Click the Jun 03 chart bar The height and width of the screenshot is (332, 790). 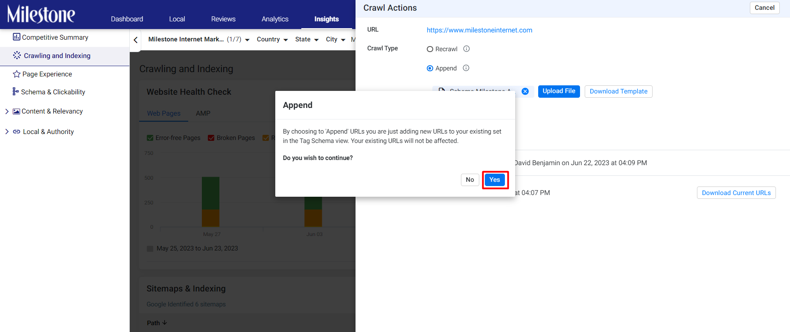tap(313, 212)
